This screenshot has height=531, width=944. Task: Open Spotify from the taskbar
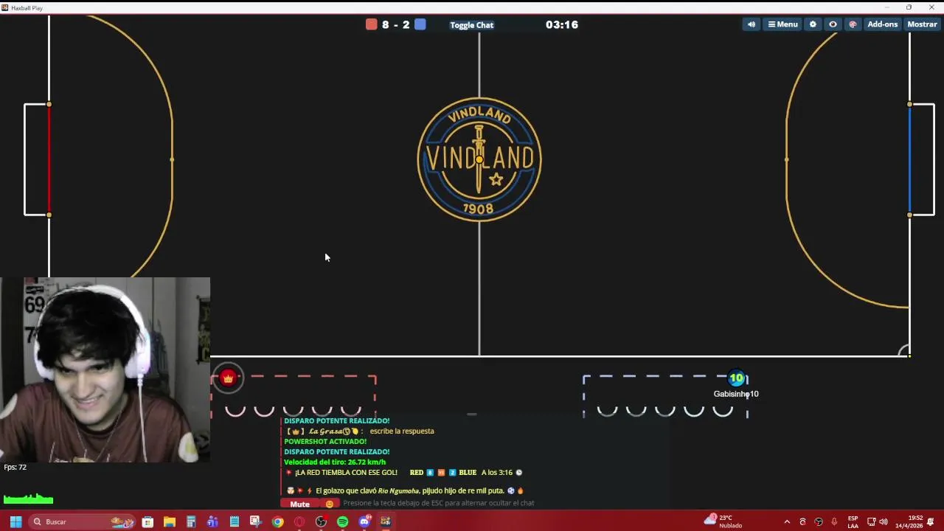[x=342, y=521]
